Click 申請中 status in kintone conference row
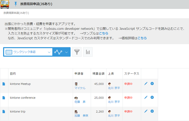 tap(128, 98)
